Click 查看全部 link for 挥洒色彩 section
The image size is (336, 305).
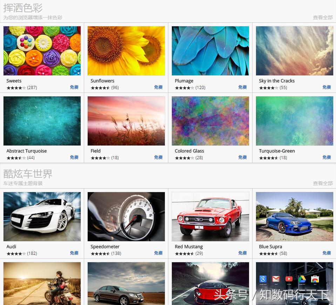323,17
